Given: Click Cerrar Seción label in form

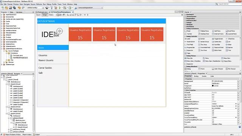Looking at the screenshot, I should pyautogui.click(x=45, y=68).
